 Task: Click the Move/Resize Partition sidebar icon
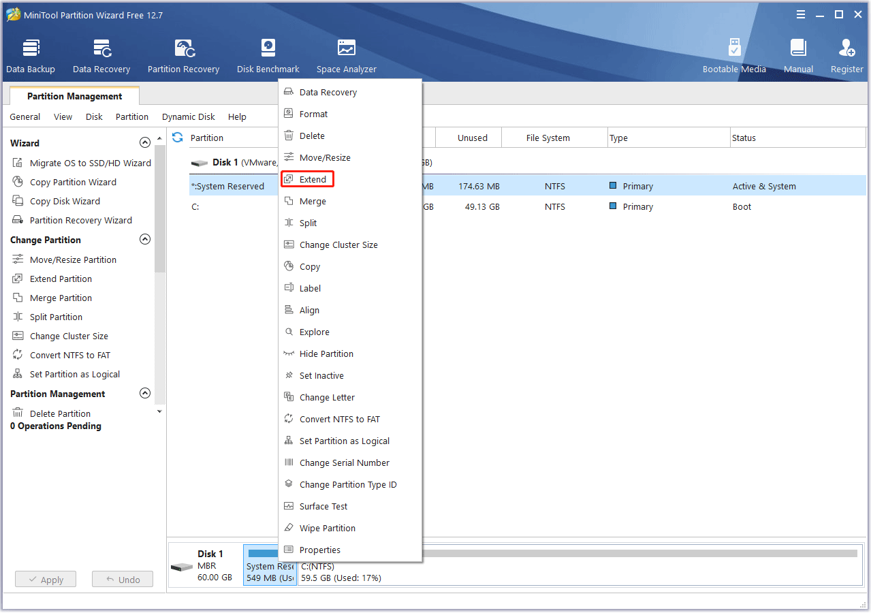click(18, 260)
